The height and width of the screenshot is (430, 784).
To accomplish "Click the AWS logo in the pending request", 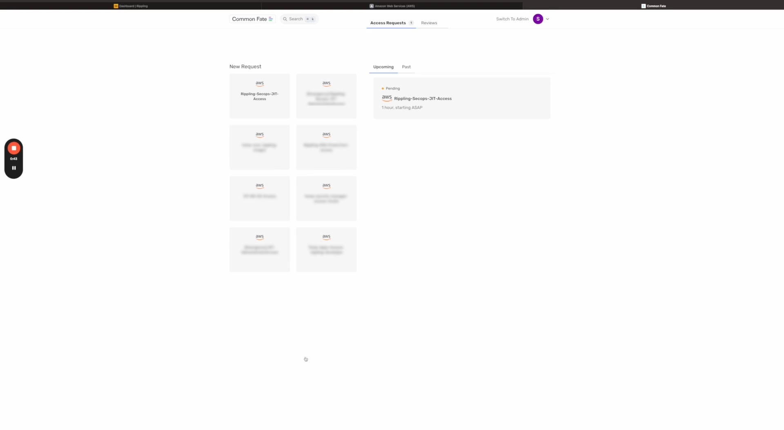I will coord(387,98).
